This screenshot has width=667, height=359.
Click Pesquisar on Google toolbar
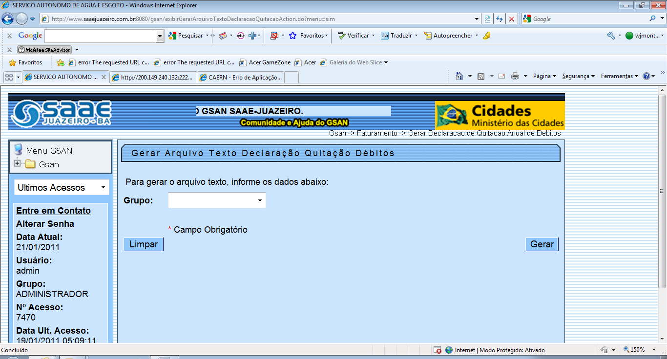click(186, 36)
